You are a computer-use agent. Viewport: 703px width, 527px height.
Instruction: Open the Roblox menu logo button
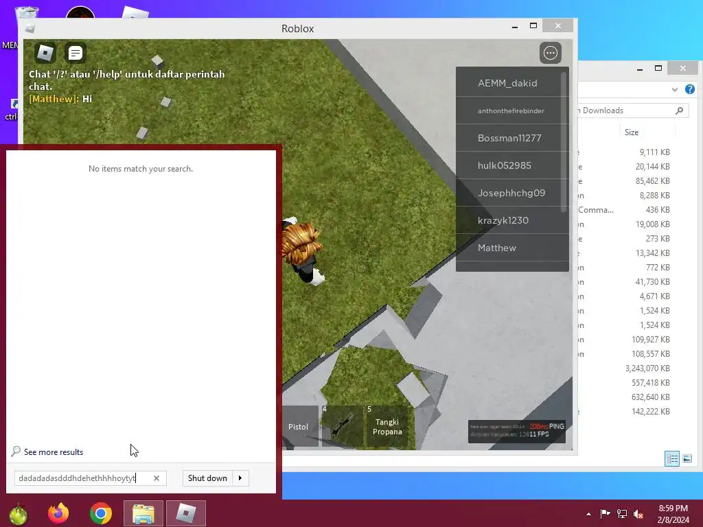pyautogui.click(x=45, y=53)
